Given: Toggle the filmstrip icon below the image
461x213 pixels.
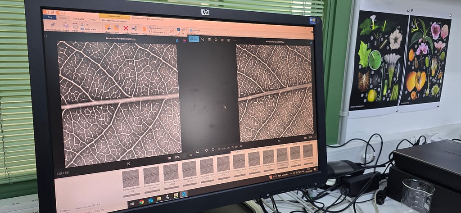Looking at the screenshot, I should (x=197, y=152).
